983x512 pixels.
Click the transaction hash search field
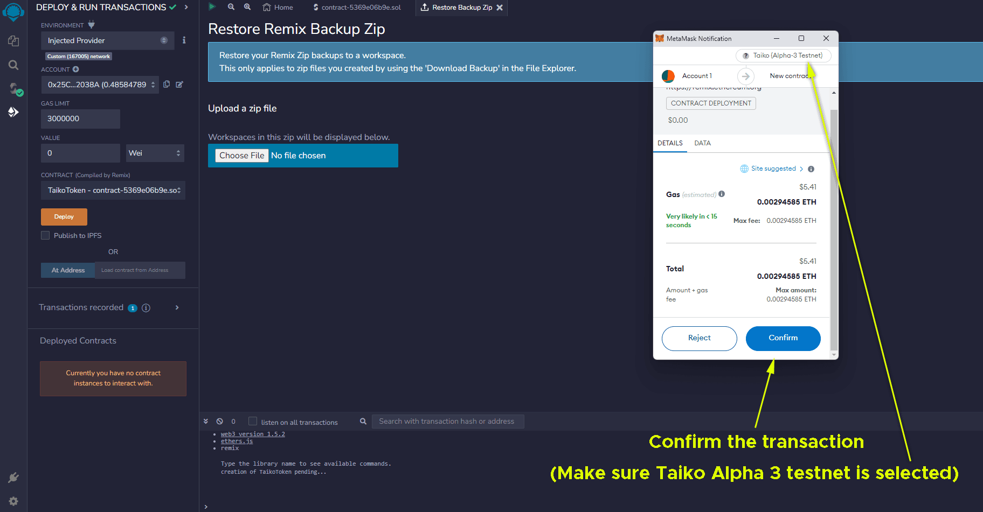tap(448, 422)
